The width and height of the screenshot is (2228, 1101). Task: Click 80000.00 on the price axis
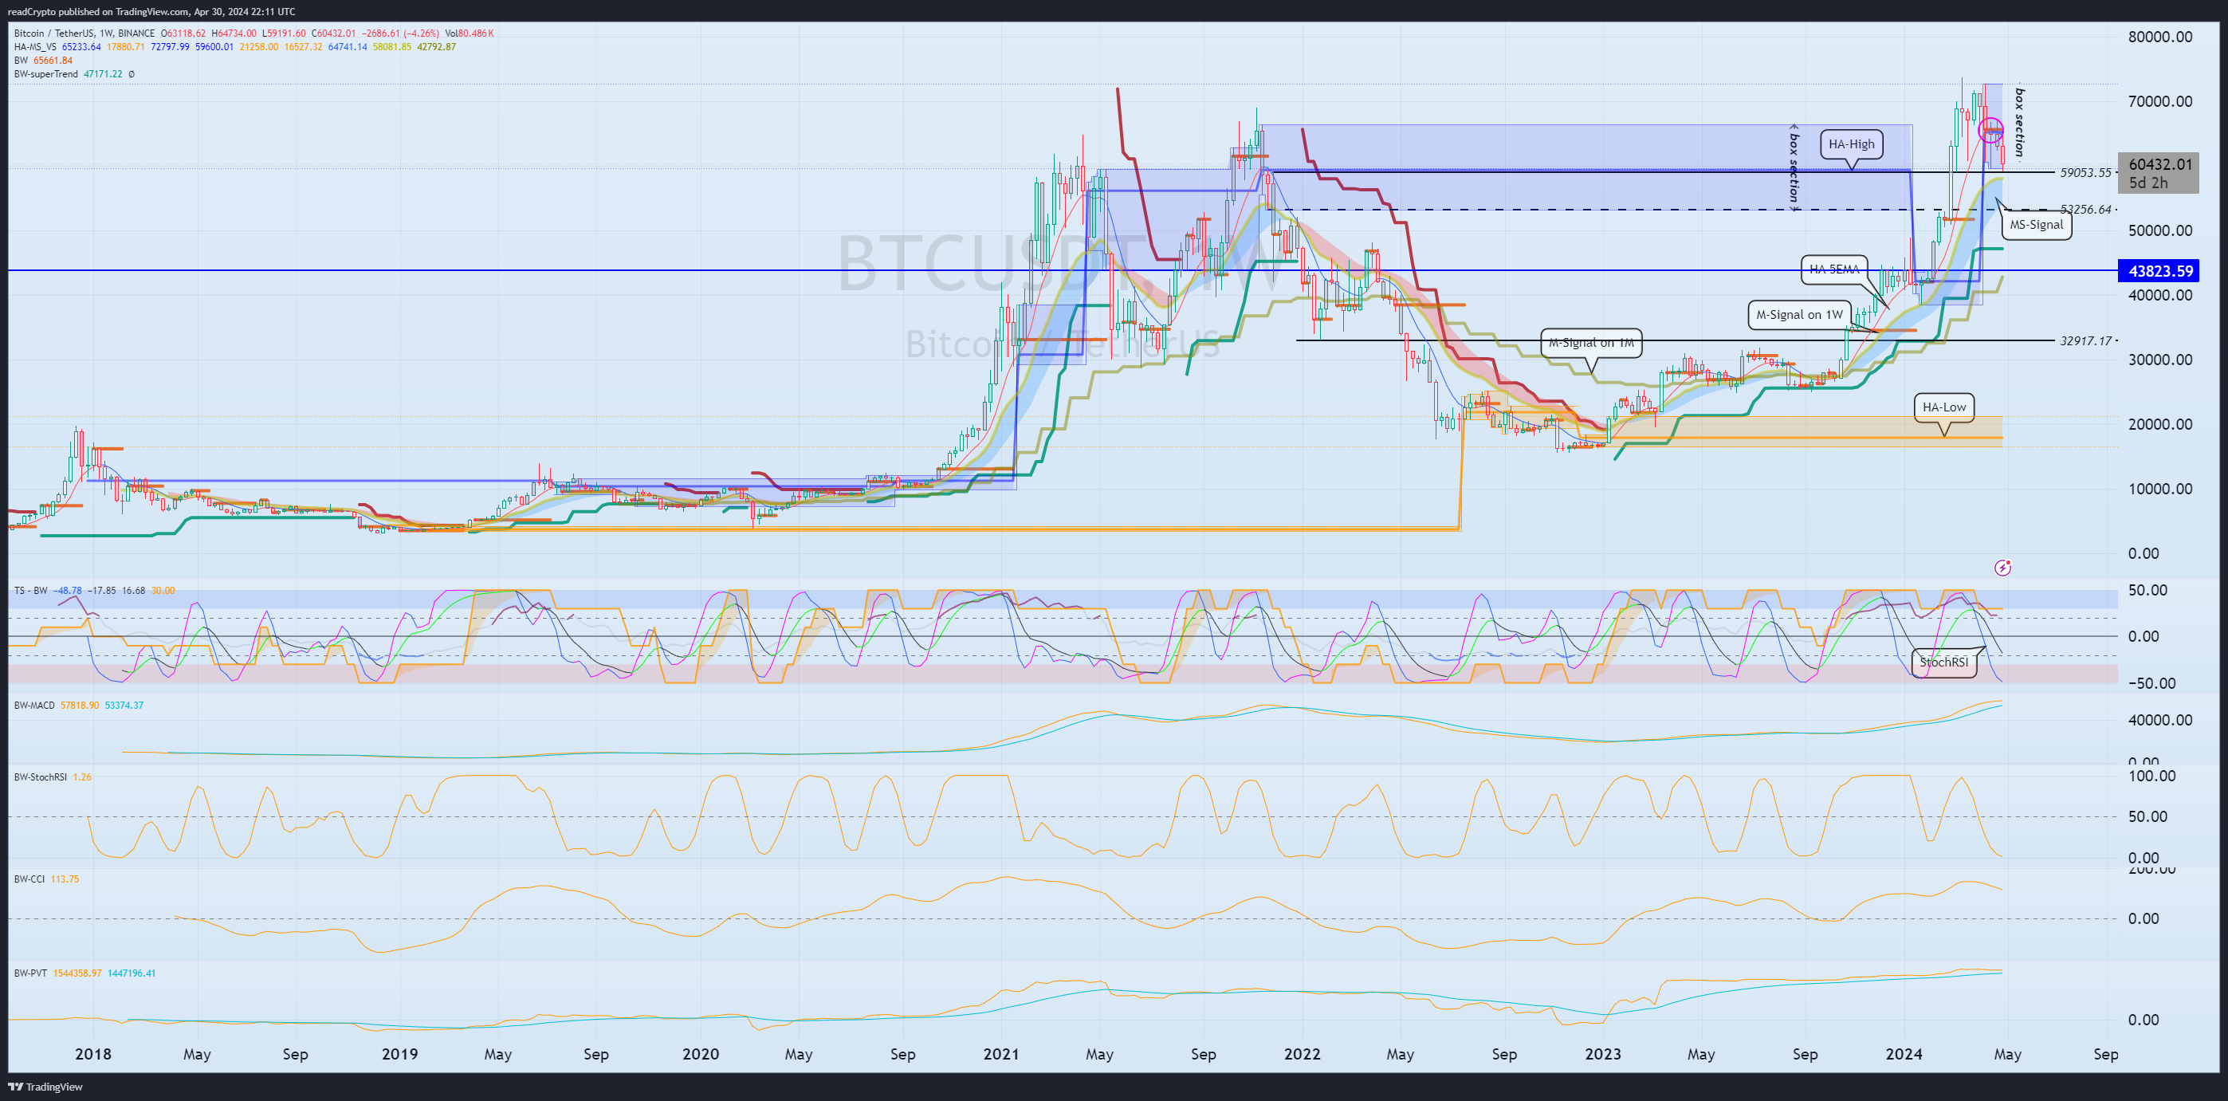[x=2160, y=37]
